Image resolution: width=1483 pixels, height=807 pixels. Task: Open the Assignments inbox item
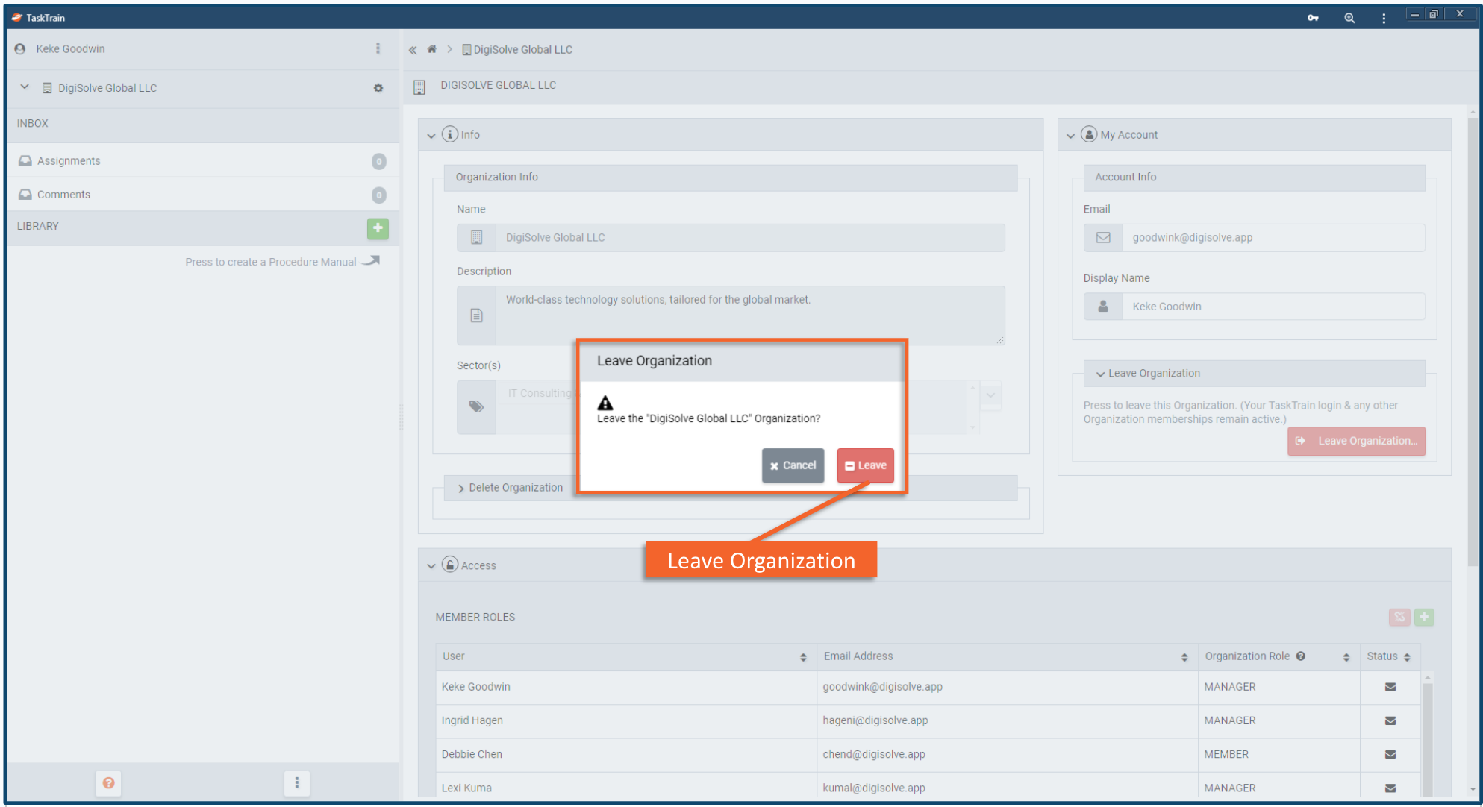[69, 161]
